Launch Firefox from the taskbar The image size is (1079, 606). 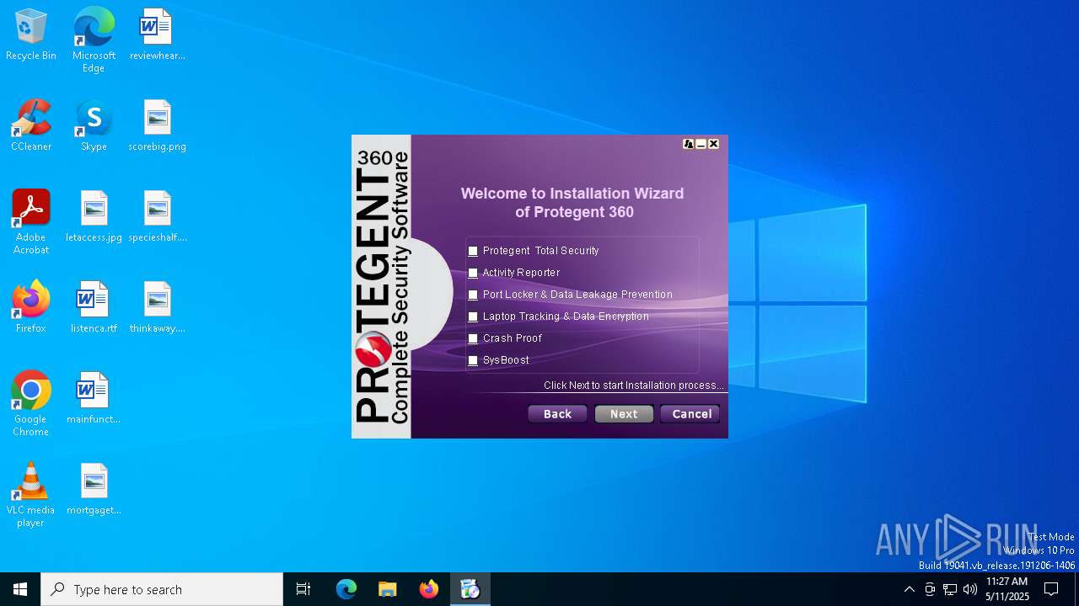[428, 589]
